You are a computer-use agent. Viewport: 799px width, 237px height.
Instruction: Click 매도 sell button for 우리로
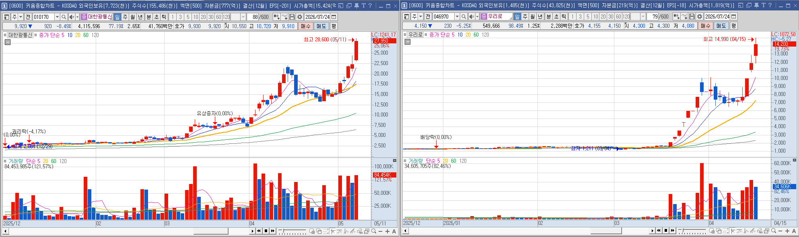click(x=721, y=26)
